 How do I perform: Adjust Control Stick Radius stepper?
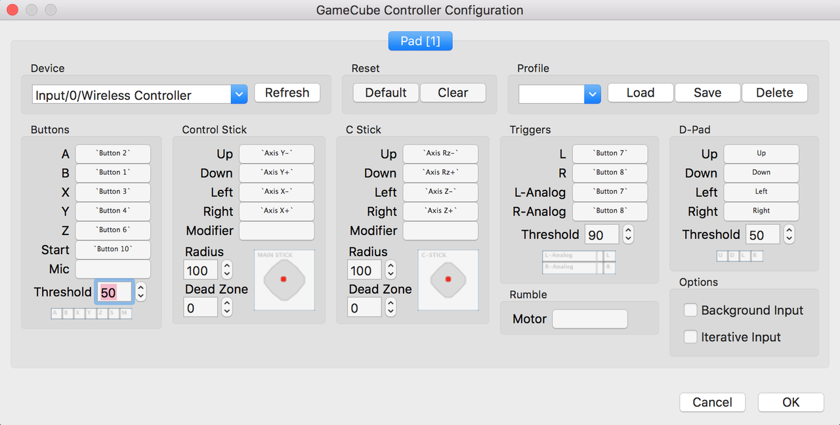[x=227, y=270]
